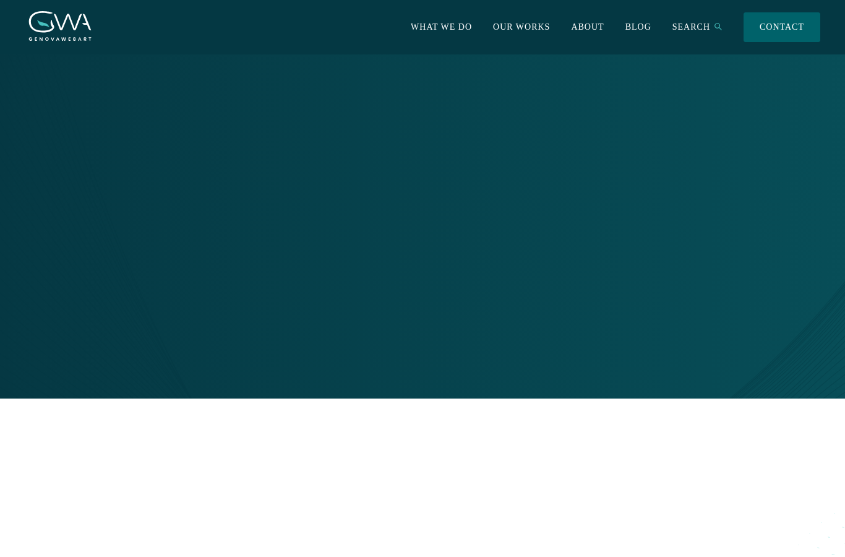Click the GENOVAWEBART wordmark under logo

(60, 39)
